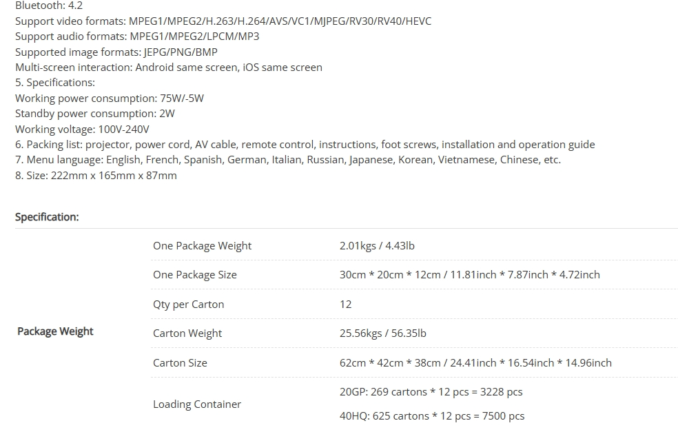Click the 40HQ 625 cartons line
The height and width of the screenshot is (432, 678).
coord(431,416)
